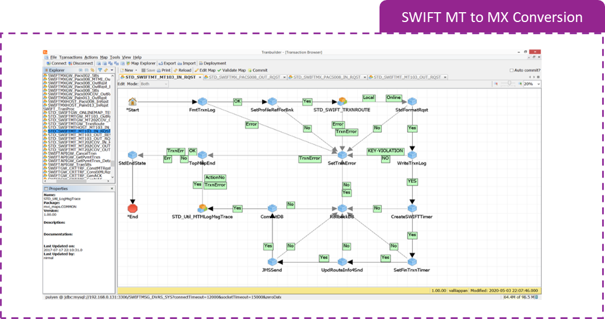Select the SetTrxnError node
The image size is (605, 319).
pos(342,155)
